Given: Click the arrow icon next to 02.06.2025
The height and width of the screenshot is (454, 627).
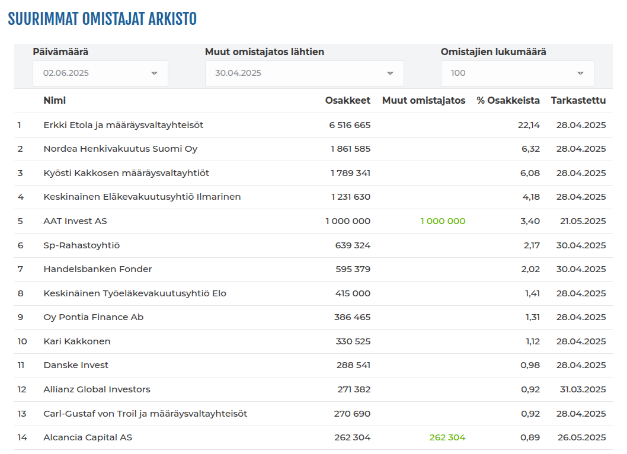Looking at the screenshot, I should point(154,73).
